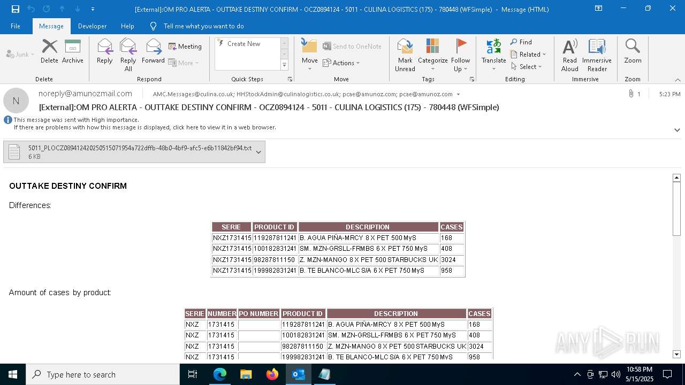Open Quick Steps dialog launcher
The height and width of the screenshot is (385, 685).
pos(290,79)
